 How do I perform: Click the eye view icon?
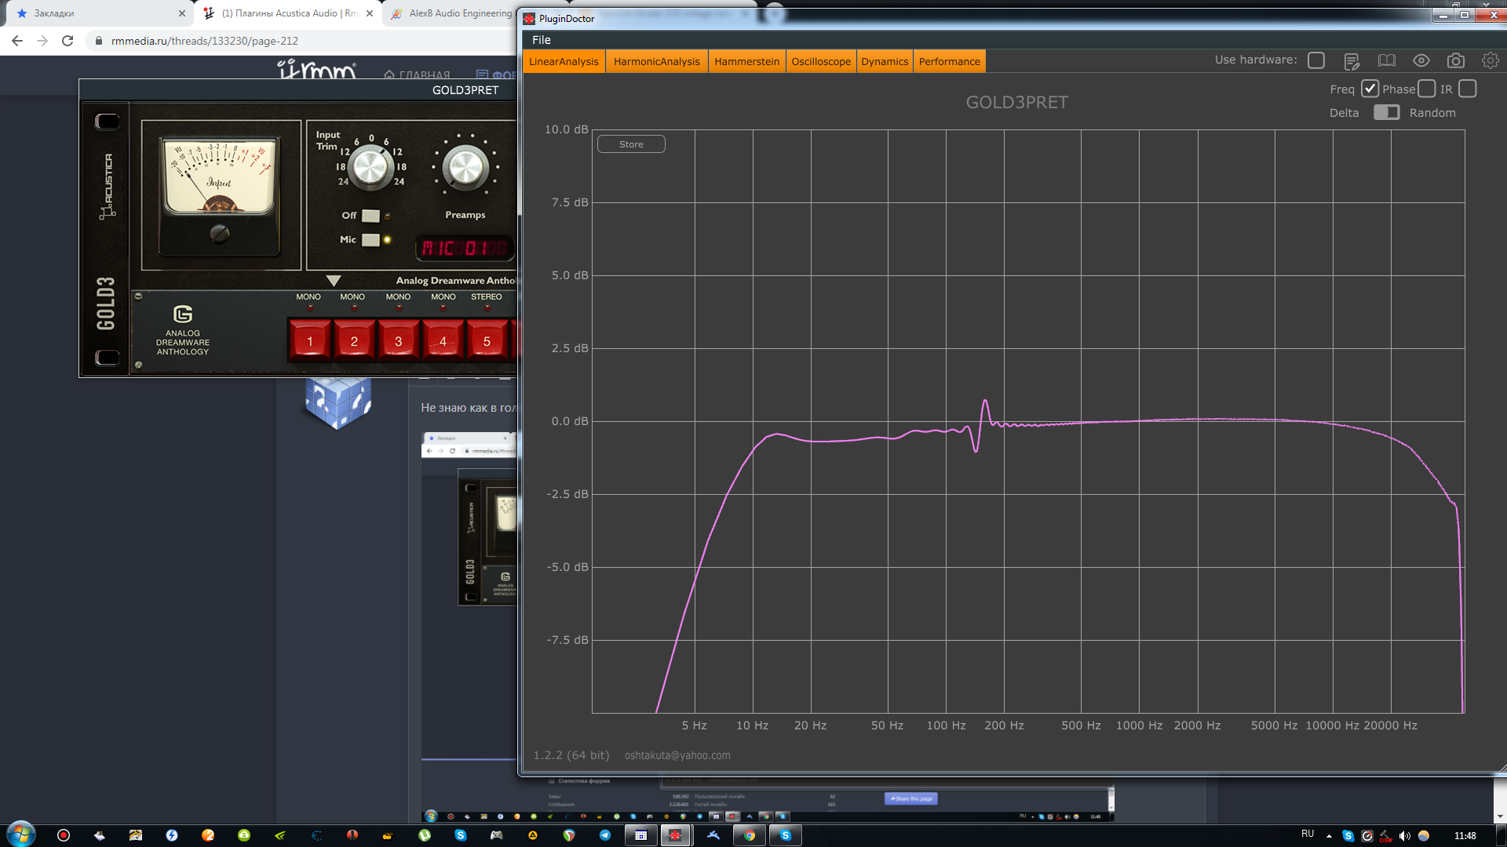(1421, 61)
